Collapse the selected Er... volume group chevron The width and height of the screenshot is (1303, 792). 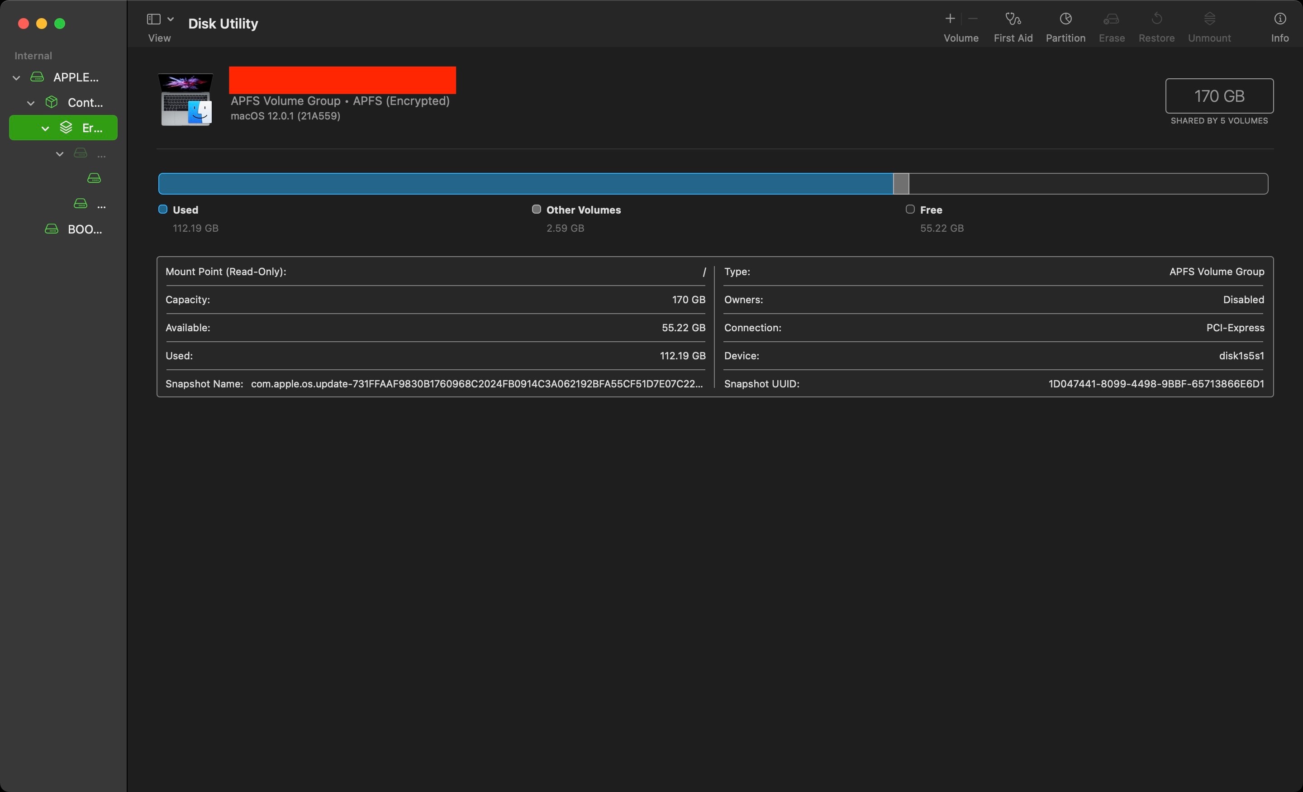coord(46,128)
